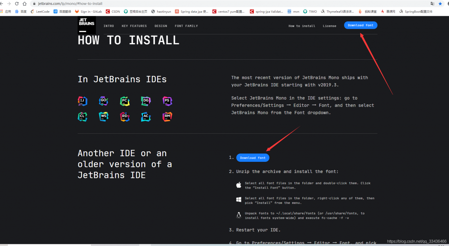
Task: Go to DESIGN section
Action: coord(161,26)
